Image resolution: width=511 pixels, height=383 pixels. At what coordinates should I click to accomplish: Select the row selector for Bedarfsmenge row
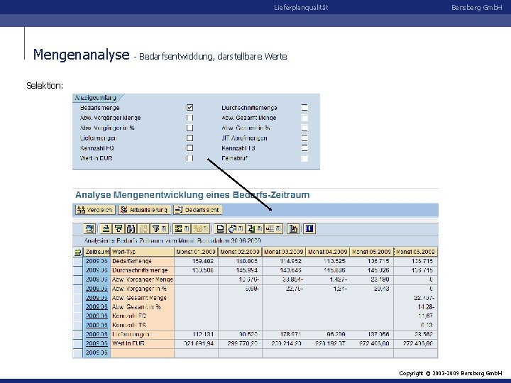click(78, 261)
